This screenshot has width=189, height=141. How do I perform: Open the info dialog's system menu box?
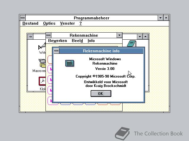[56, 51]
